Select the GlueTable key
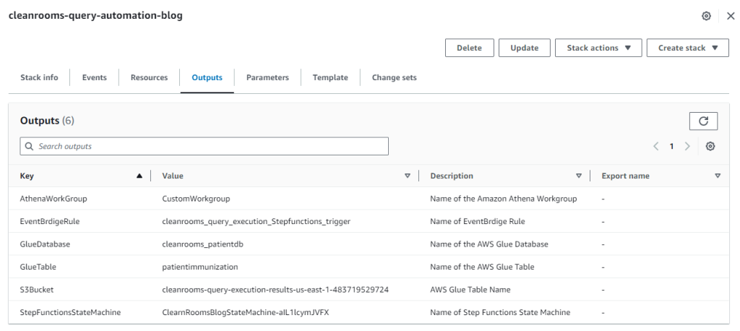This screenshot has height=331, width=740. (38, 267)
